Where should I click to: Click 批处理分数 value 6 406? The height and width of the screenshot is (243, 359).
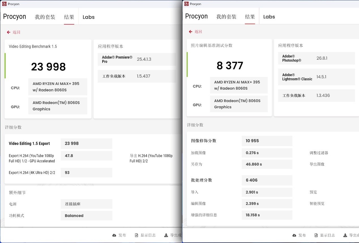pyautogui.click(x=267, y=180)
